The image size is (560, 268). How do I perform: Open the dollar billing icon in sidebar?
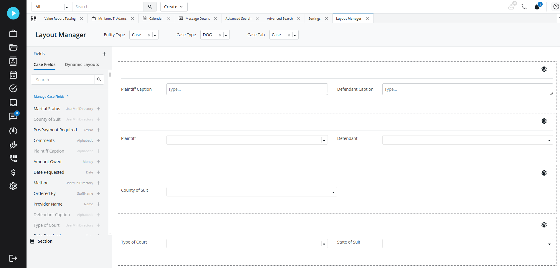pos(13,172)
